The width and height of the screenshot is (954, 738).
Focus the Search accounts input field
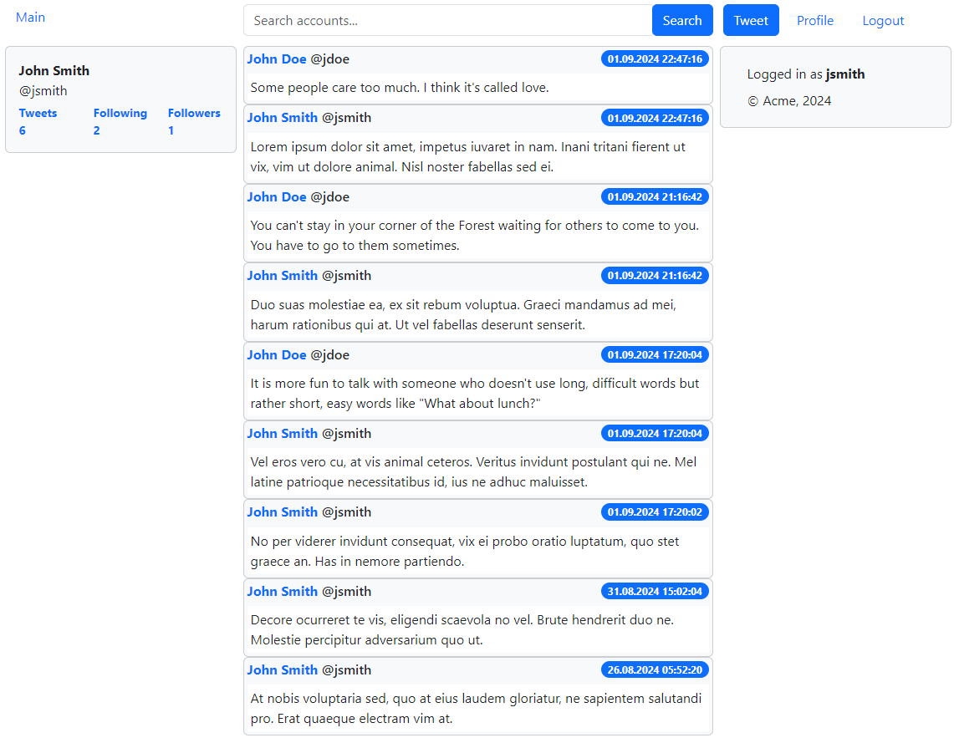pos(448,20)
